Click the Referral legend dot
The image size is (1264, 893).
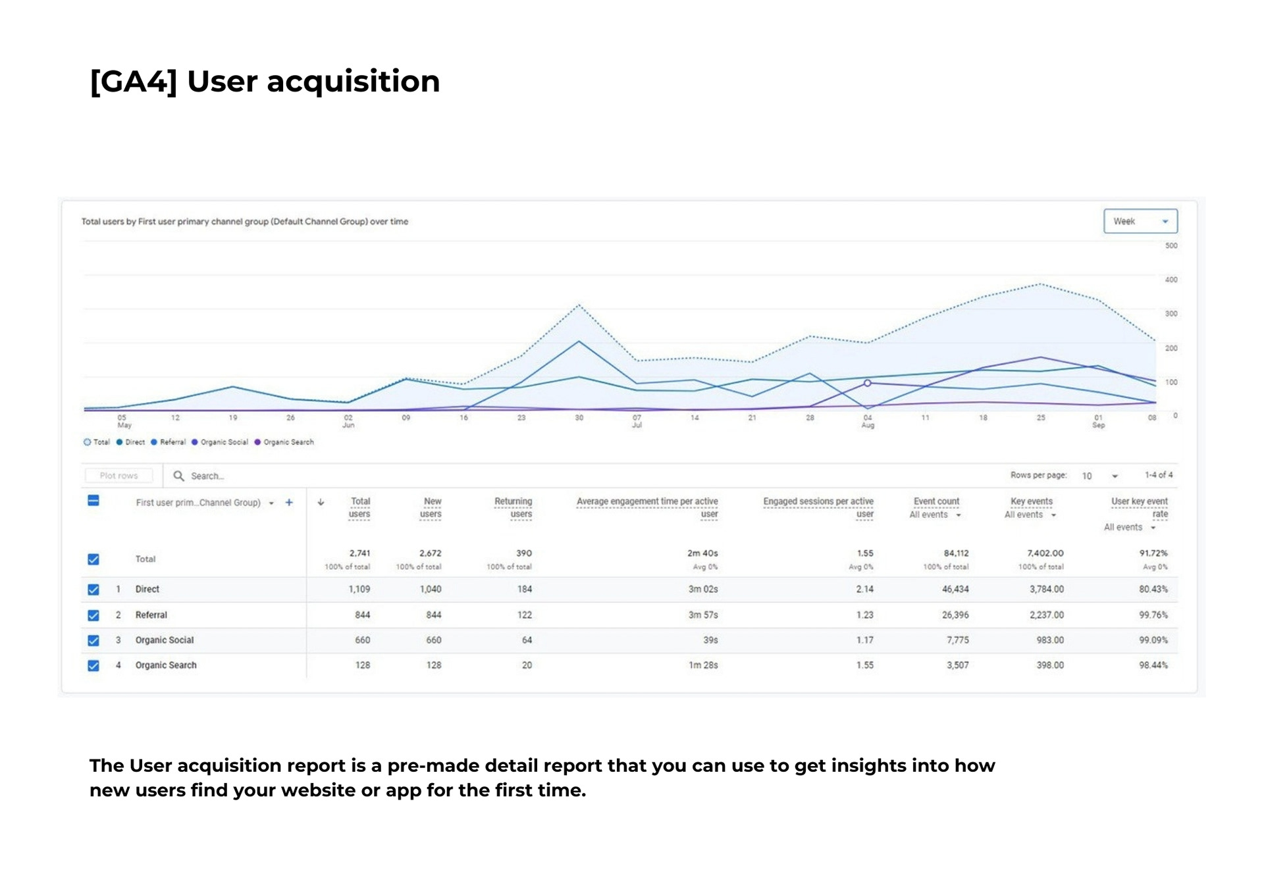tap(154, 442)
